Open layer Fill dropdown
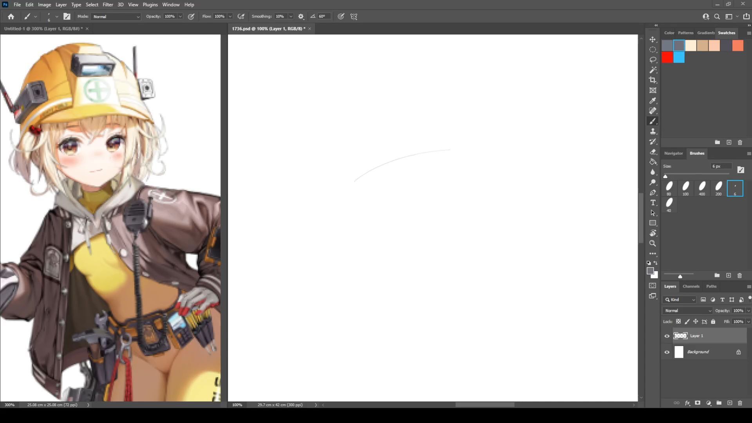752x423 pixels. (x=748, y=322)
